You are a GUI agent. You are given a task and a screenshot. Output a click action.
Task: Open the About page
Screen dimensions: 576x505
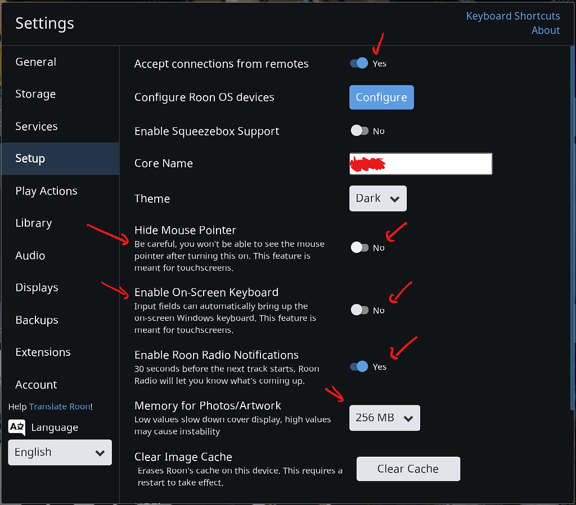(545, 30)
